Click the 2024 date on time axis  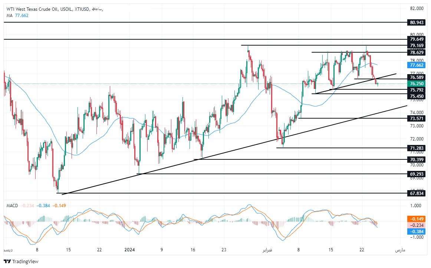tap(129, 250)
